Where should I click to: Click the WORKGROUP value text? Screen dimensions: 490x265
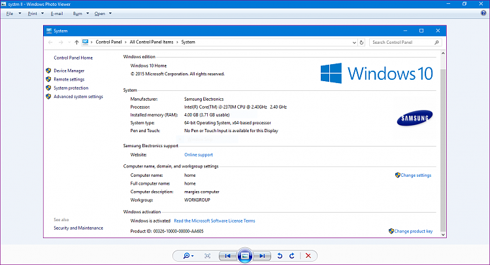click(x=197, y=200)
